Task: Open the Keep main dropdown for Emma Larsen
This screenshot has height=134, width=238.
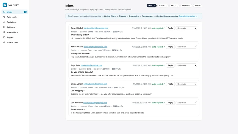Action: pyautogui.click(x=186, y=84)
